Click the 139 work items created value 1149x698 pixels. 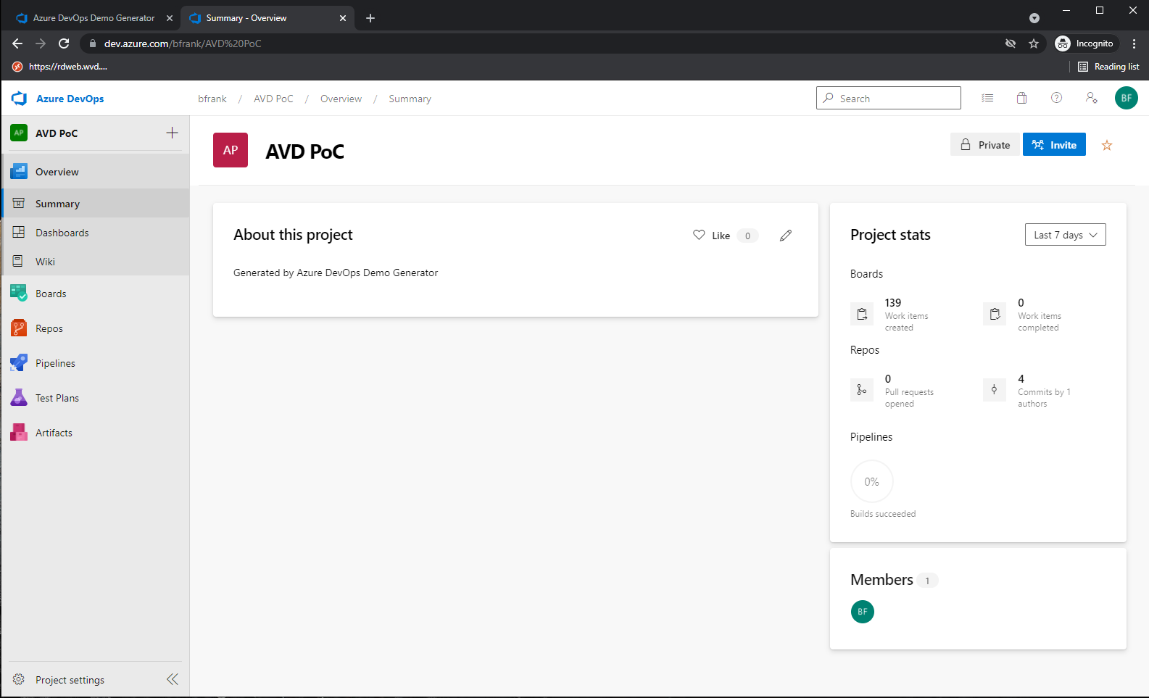[x=893, y=303]
